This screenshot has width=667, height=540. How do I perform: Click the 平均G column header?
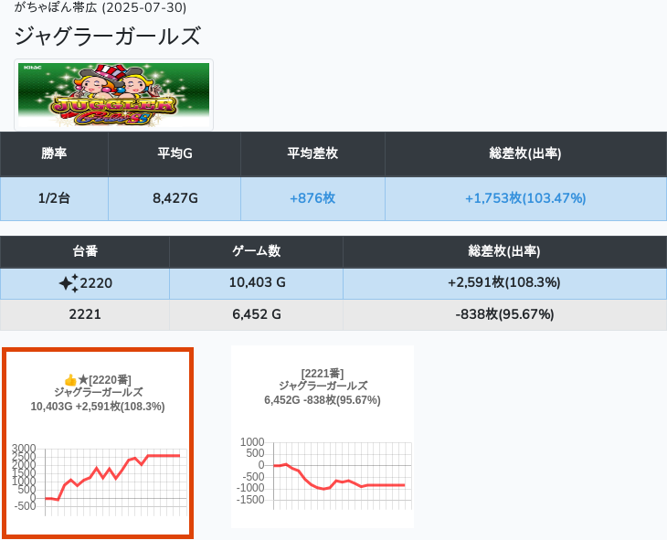[175, 154]
